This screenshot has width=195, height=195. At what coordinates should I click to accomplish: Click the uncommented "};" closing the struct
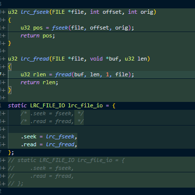point(11,153)
